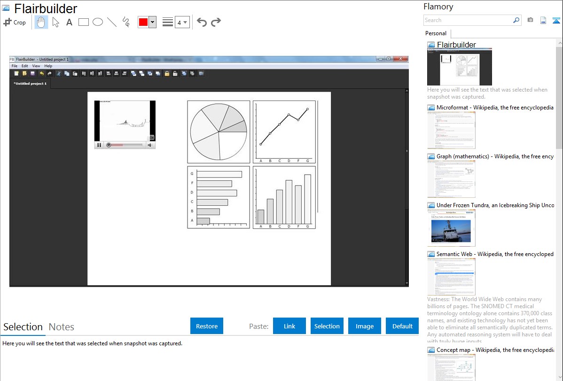The image size is (563, 381).
Task: Click the vertical column chart widget
Action: click(x=284, y=197)
